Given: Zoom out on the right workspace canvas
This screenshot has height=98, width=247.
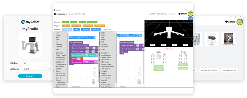Looking at the screenshot, I should tap(140, 76).
